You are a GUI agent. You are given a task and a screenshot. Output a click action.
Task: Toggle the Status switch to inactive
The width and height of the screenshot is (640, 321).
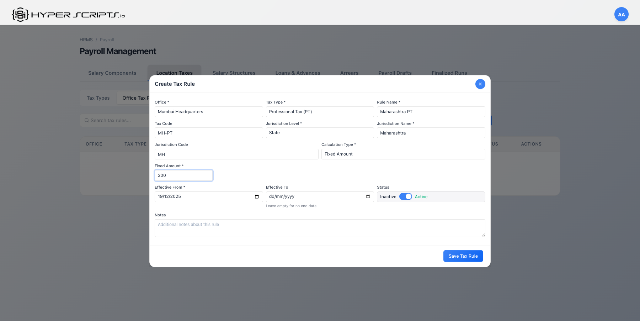(x=405, y=197)
